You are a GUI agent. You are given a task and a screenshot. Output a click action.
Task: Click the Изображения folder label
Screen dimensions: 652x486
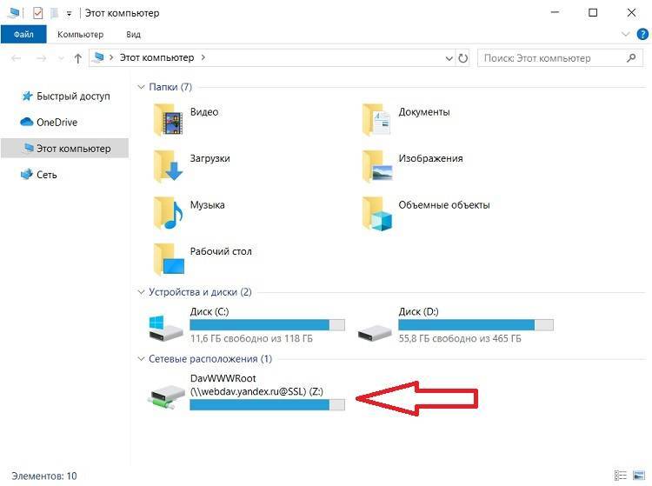(x=431, y=158)
